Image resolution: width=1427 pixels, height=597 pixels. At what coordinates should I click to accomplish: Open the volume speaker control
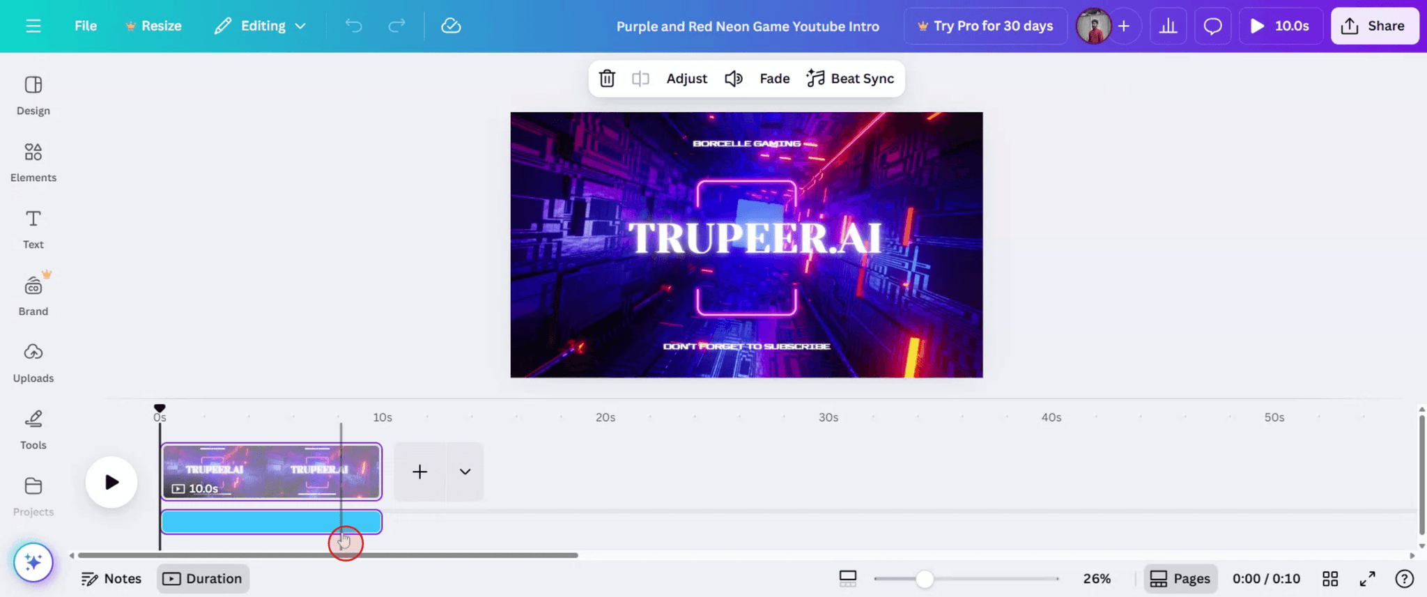pos(734,79)
